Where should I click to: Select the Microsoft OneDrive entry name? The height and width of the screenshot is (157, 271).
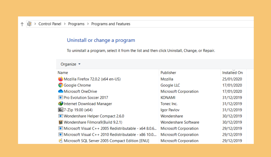click(x=80, y=91)
